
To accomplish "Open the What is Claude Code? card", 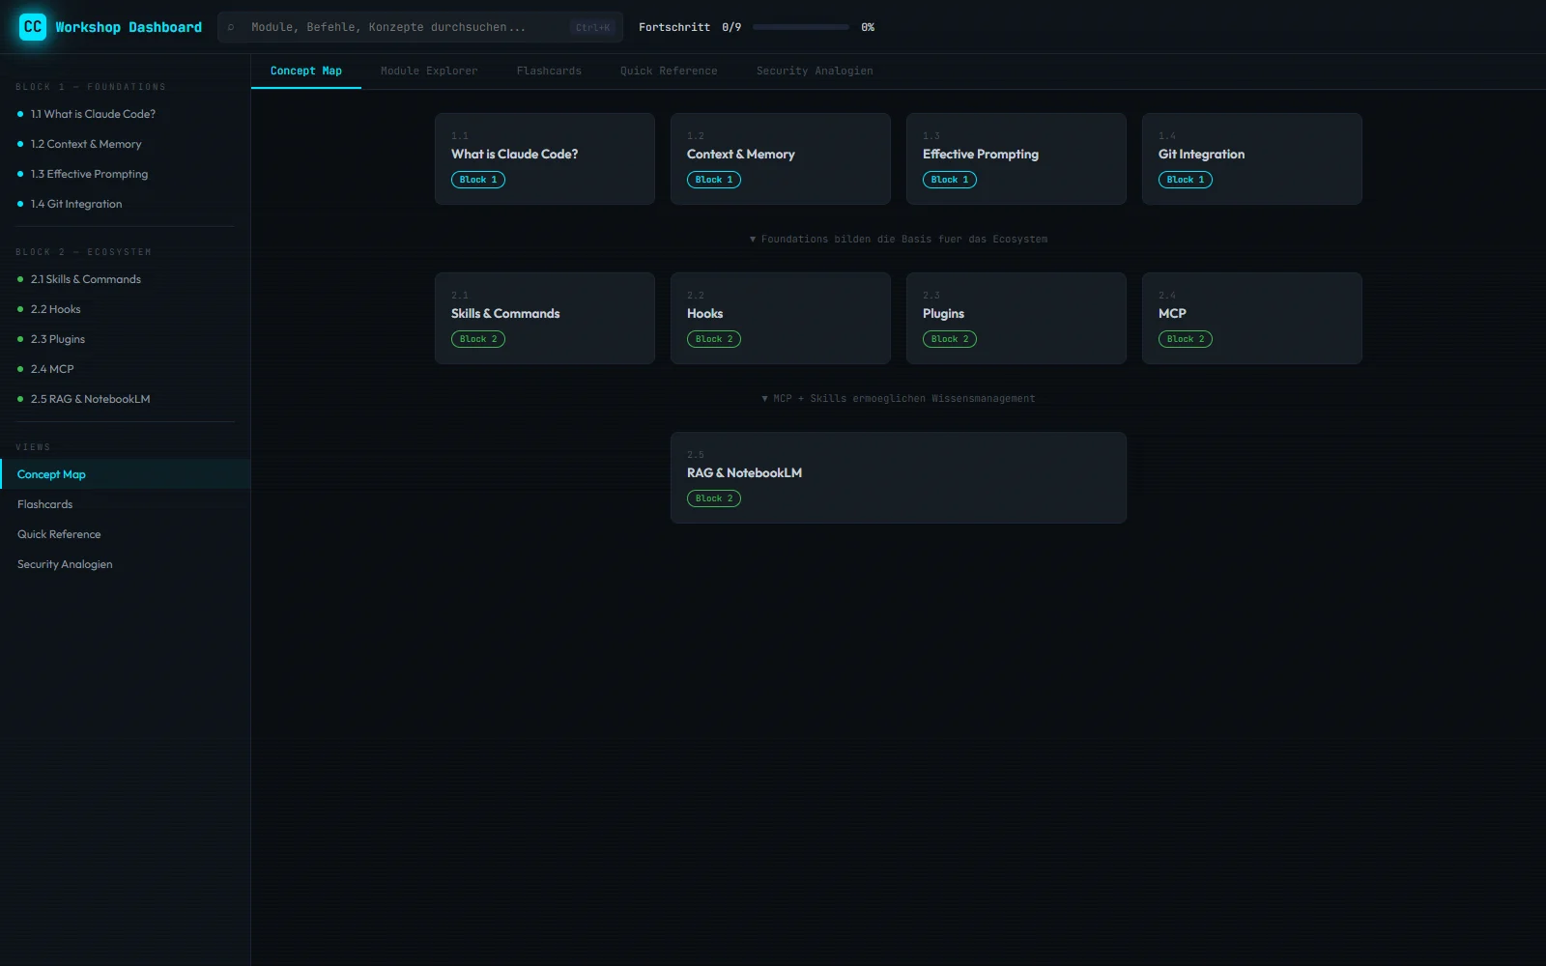I will [x=545, y=158].
